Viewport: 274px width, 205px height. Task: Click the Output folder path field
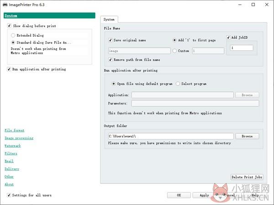click(x=171, y=136)
